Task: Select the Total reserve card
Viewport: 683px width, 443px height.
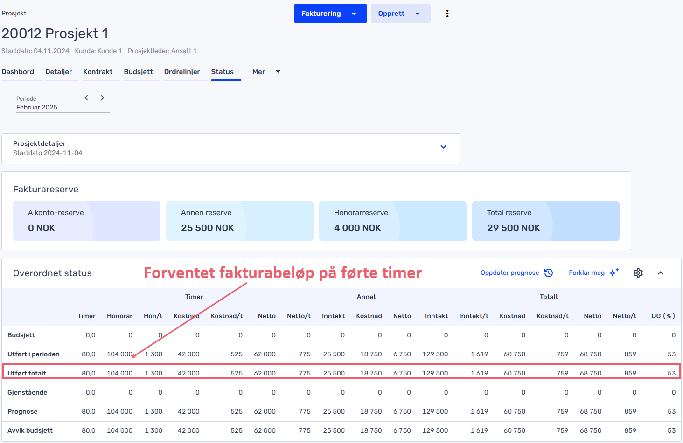Action: [545, 221]
